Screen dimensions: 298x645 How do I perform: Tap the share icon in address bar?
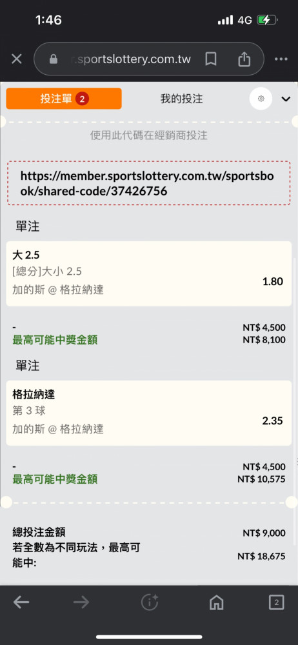point(244,59)
